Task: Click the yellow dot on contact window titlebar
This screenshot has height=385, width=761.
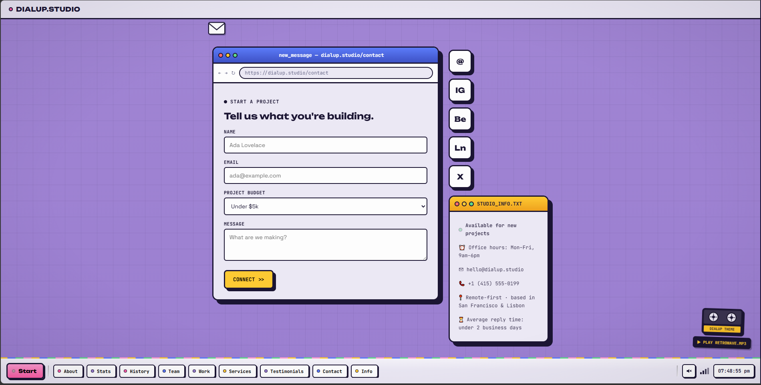Action: point(228,55)
